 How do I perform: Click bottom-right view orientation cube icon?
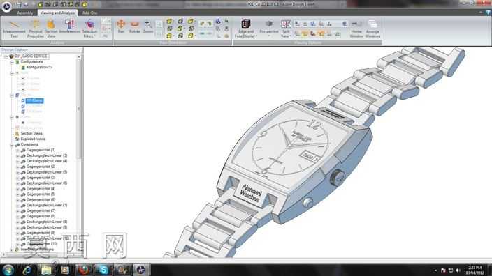point(191,36)
